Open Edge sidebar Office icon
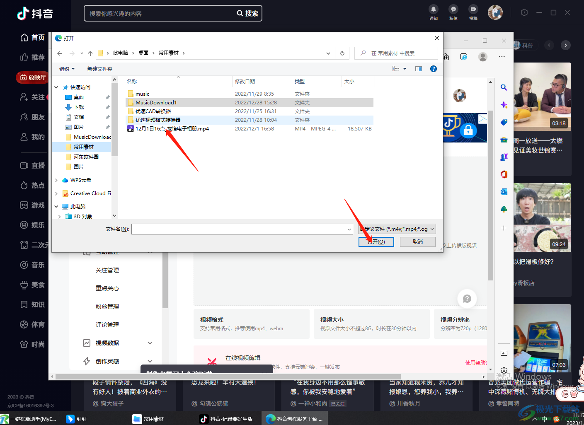 pyautogui.click(x=504, y=174)
